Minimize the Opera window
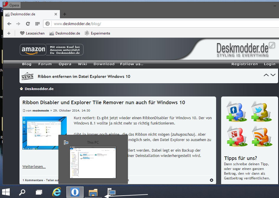 click(x=275, y=6)
